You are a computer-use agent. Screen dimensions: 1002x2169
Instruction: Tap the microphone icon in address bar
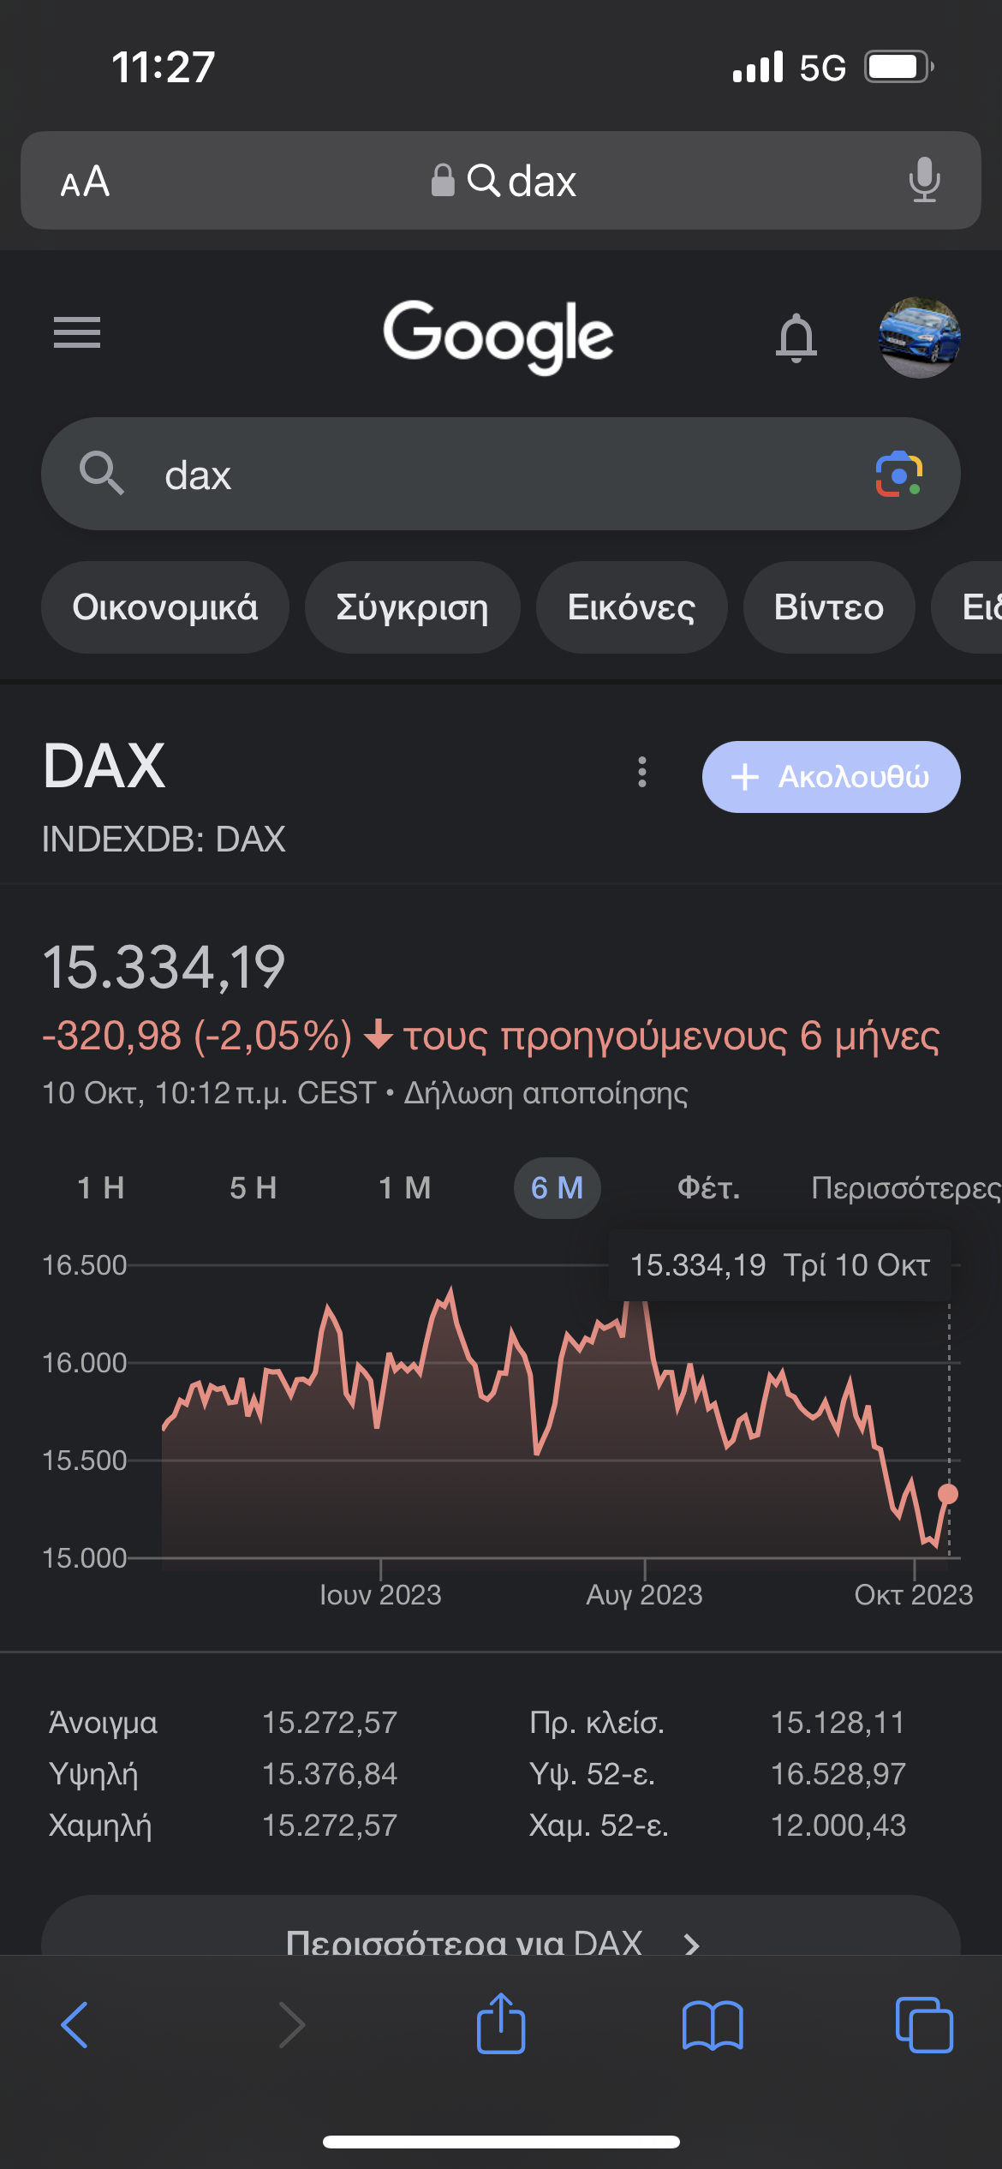coord(924,181)
